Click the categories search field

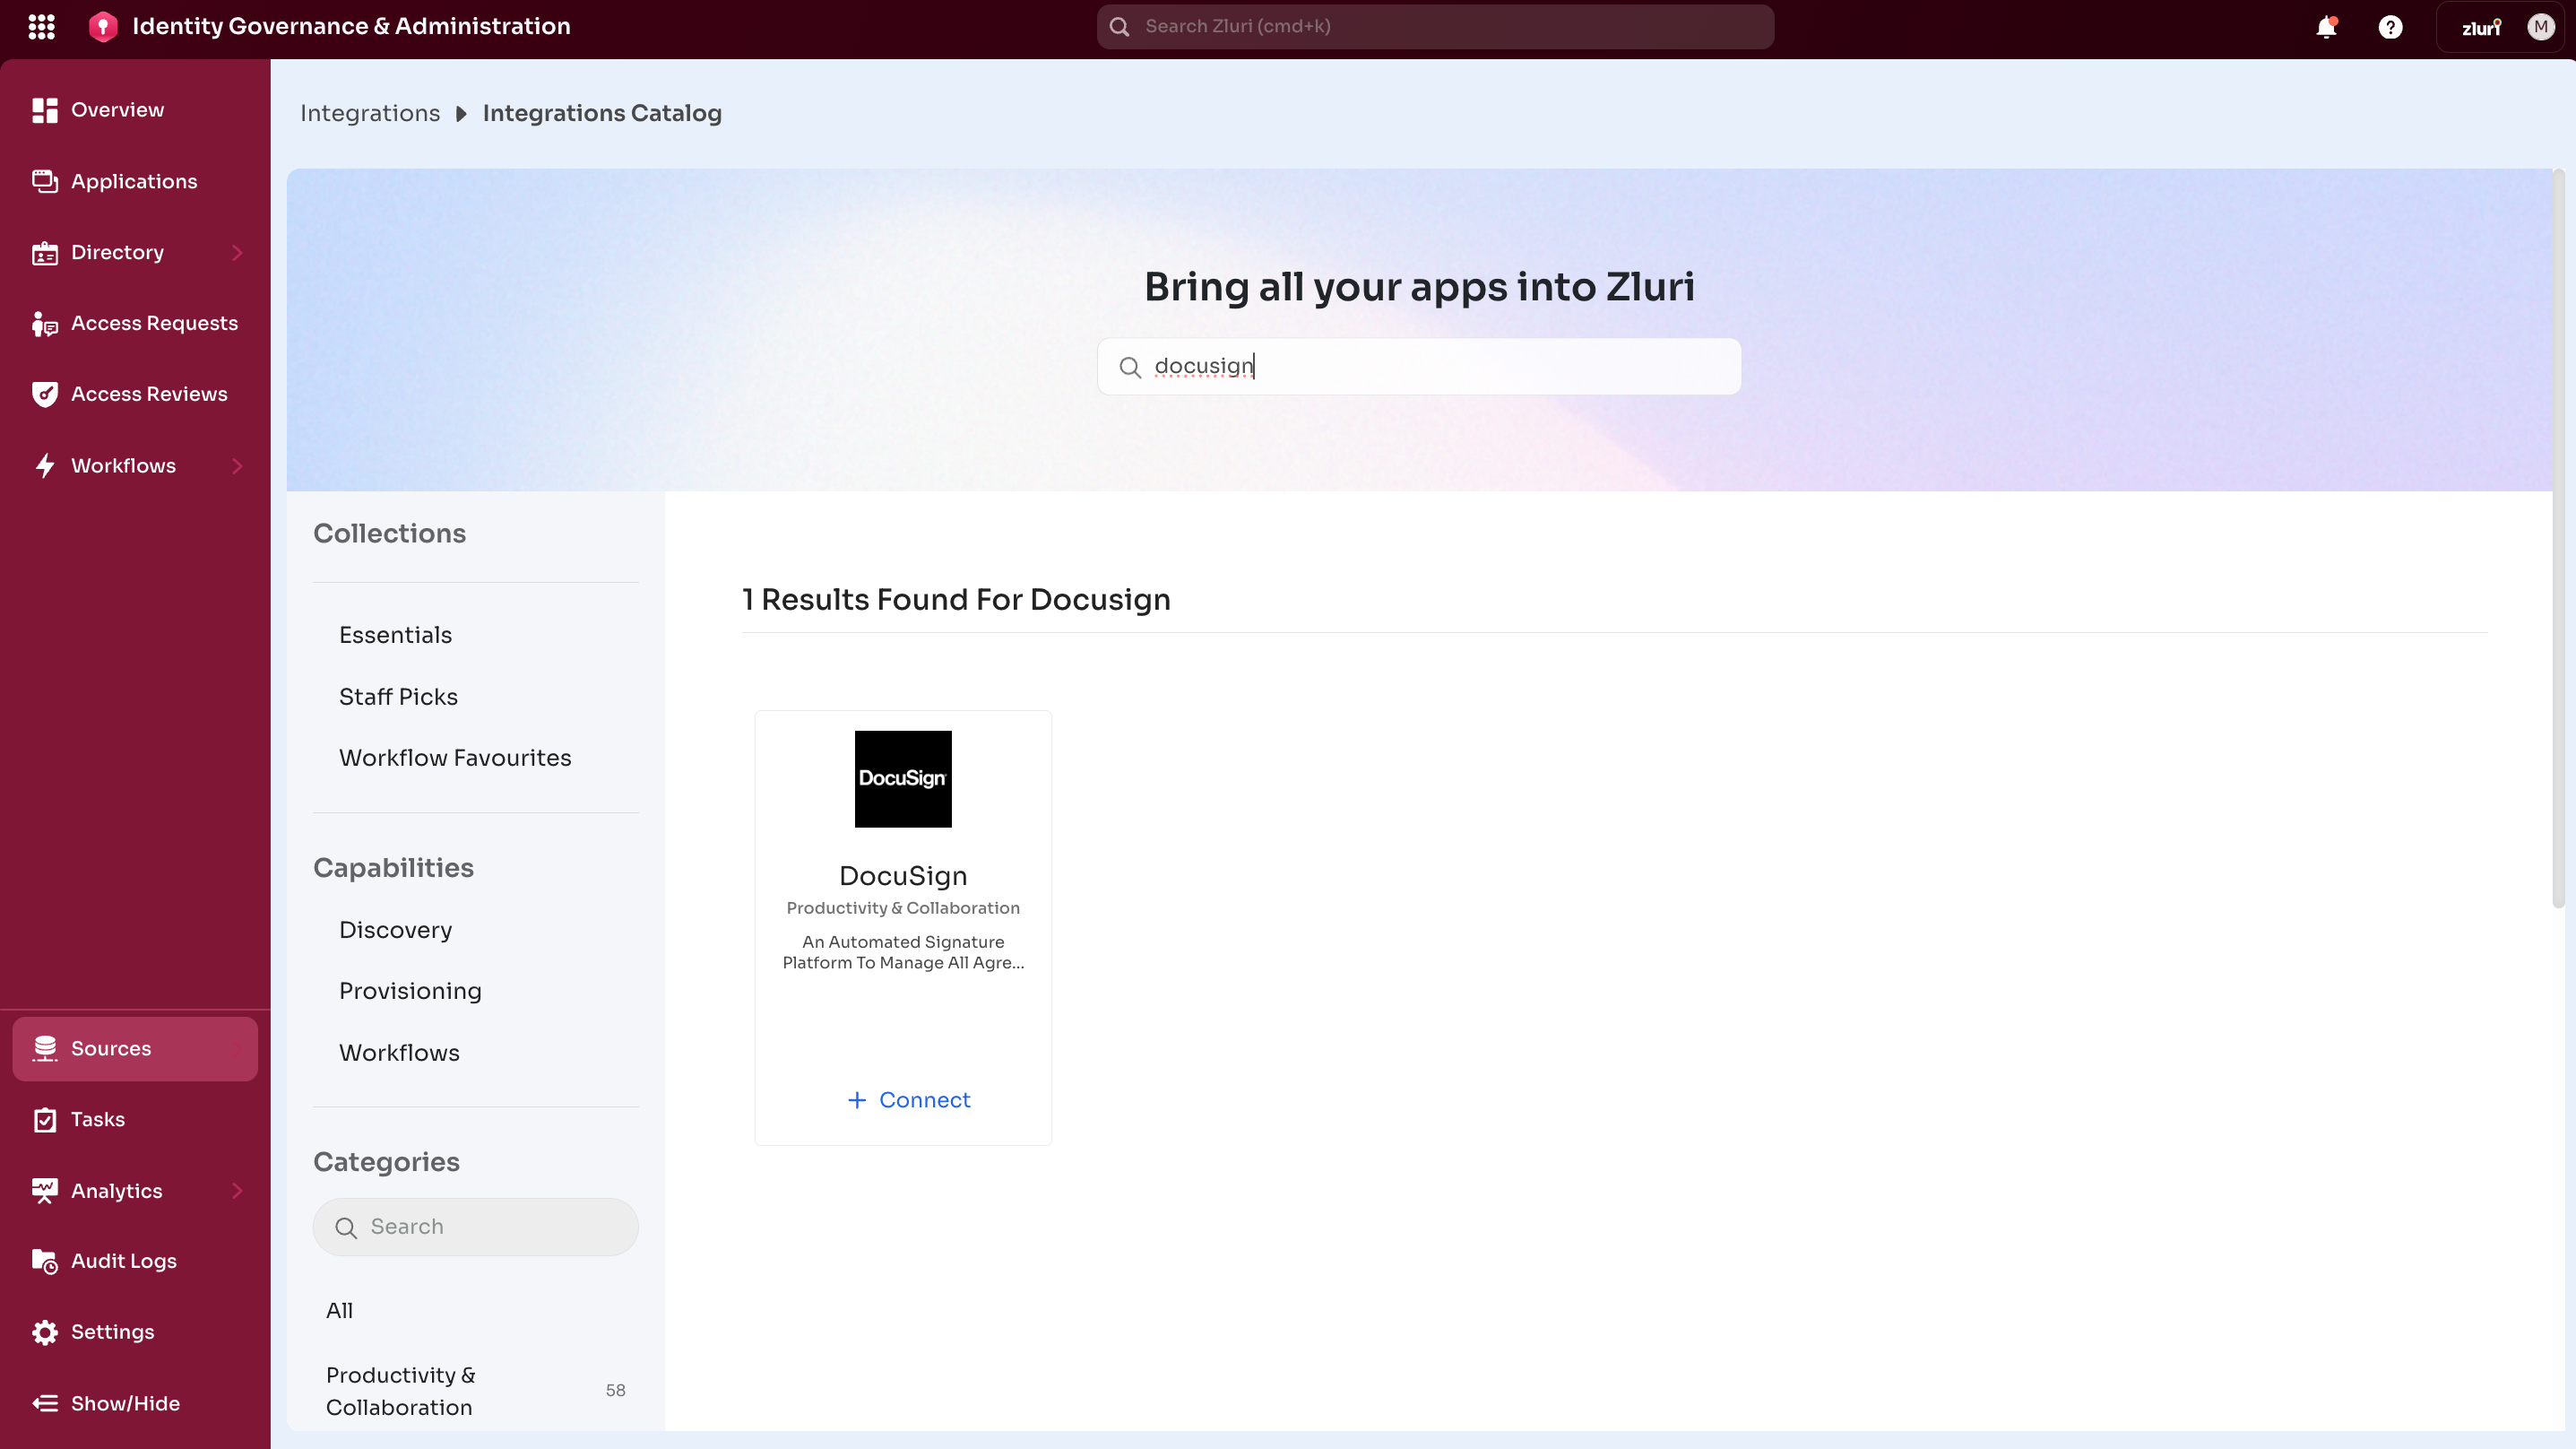pos(475,1226)
